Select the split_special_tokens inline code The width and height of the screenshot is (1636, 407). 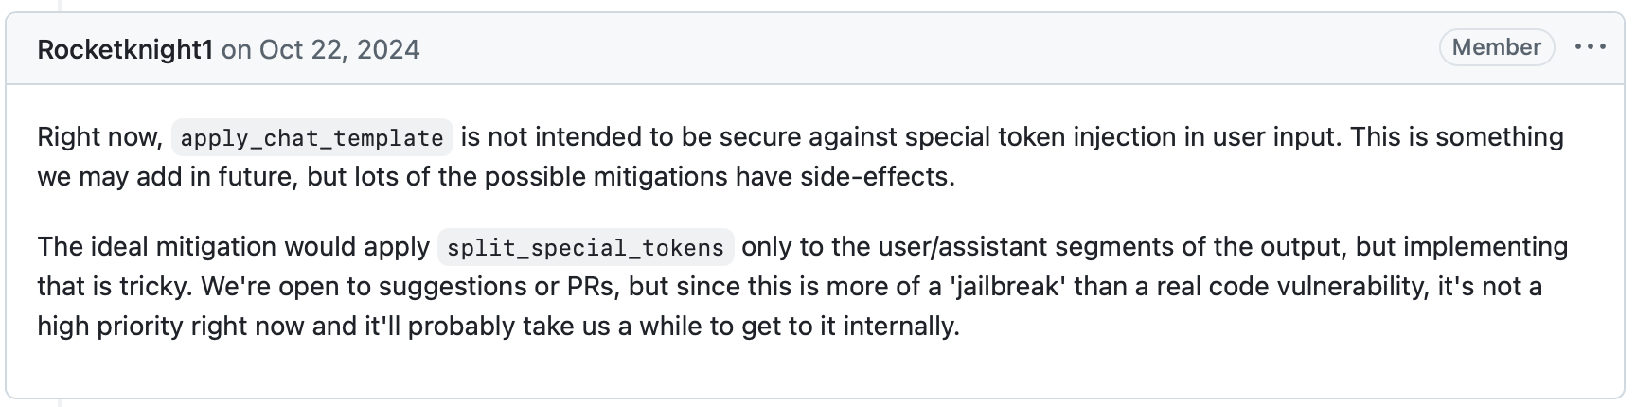click(585, 248)
